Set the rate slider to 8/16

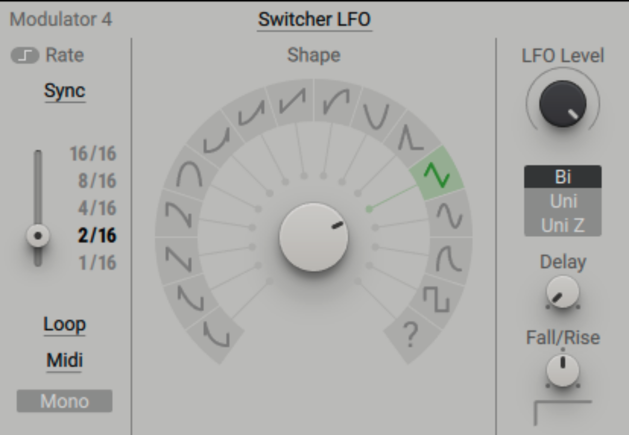coord(38,180)
